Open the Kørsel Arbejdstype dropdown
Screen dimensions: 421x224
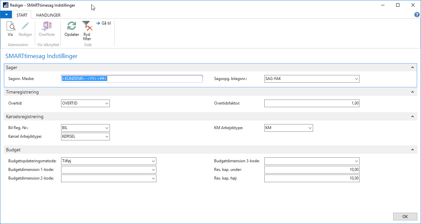(x=107, y=137)
